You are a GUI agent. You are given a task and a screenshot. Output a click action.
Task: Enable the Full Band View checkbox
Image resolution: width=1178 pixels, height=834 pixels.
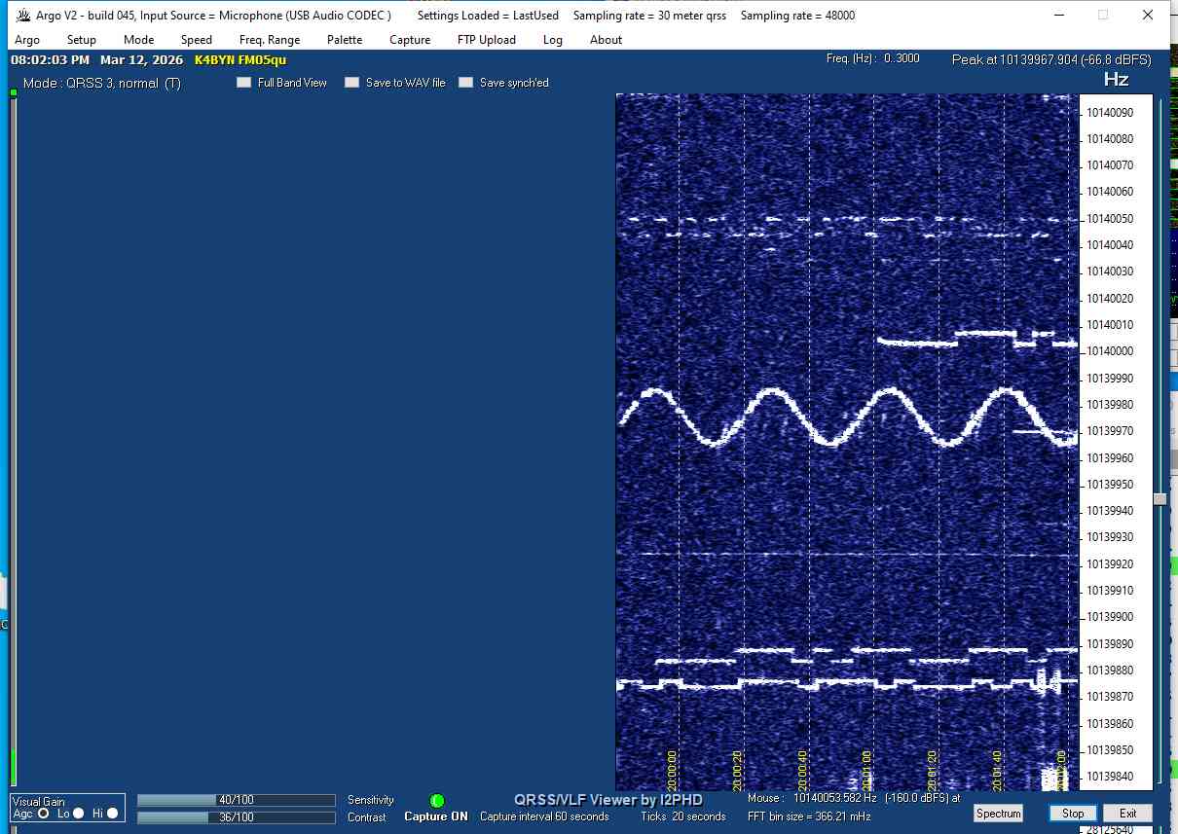(x=244, y=83)
